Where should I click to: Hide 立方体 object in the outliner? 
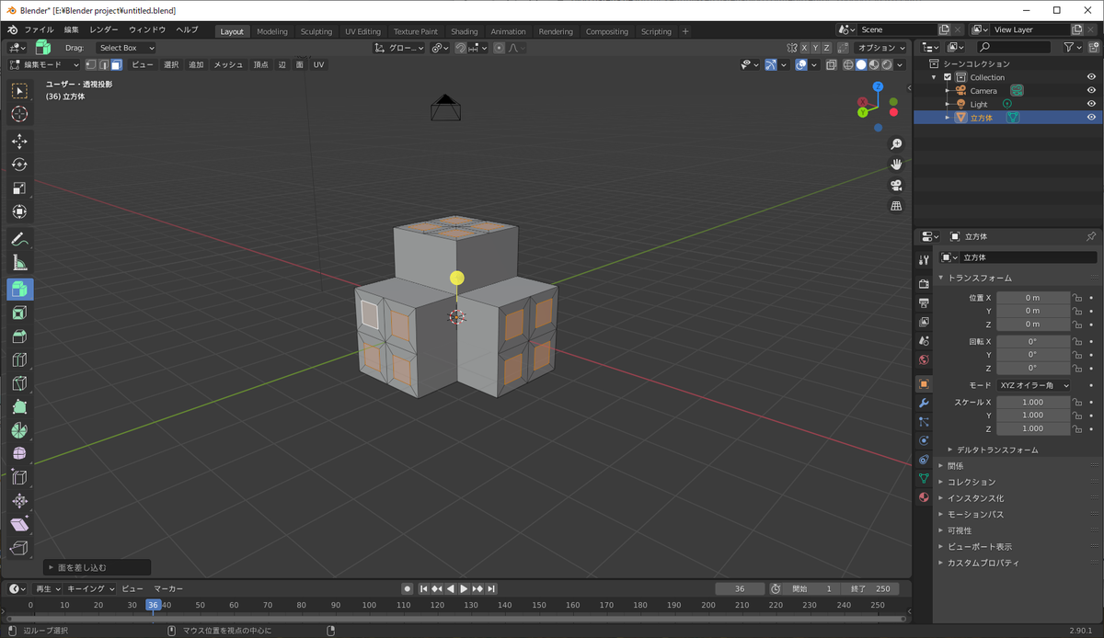1091,118
